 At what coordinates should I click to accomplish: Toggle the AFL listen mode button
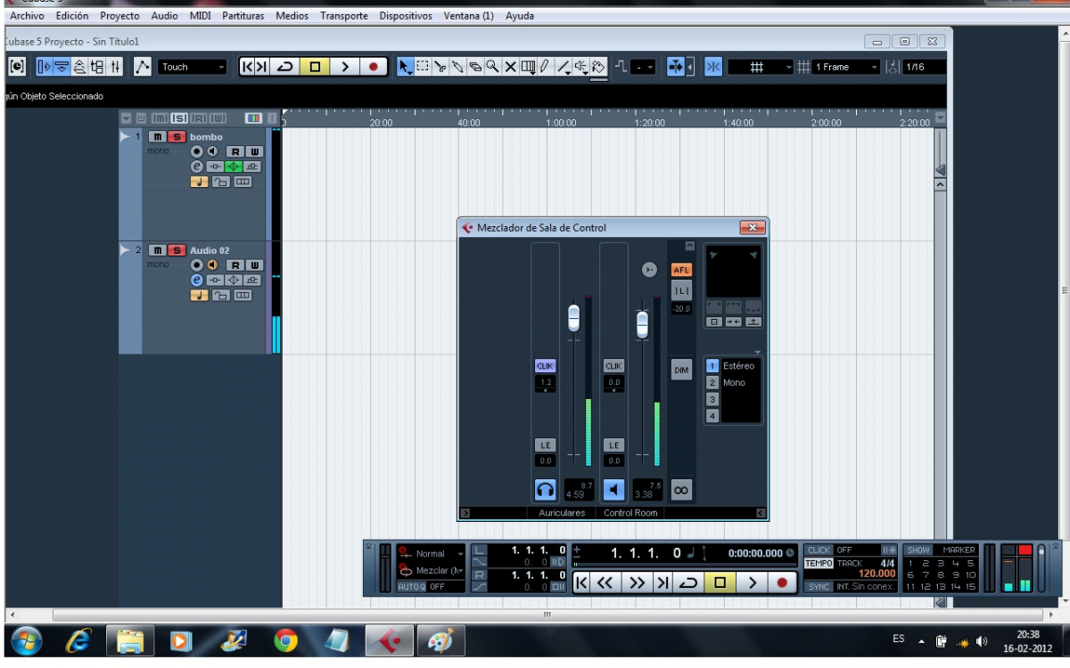pyautogui.click(x=681, y=270)
